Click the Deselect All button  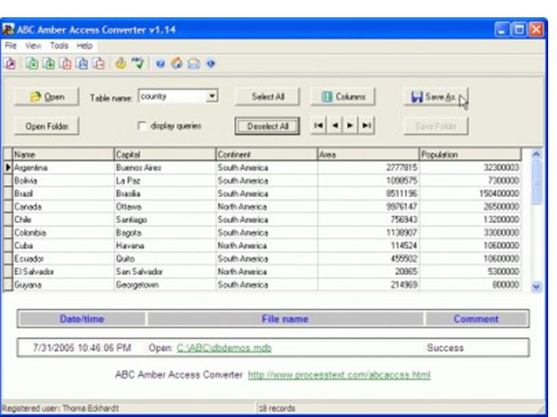tap(267, 126)
